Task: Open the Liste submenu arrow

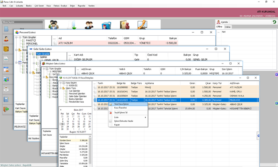Action: coord(145,117)
